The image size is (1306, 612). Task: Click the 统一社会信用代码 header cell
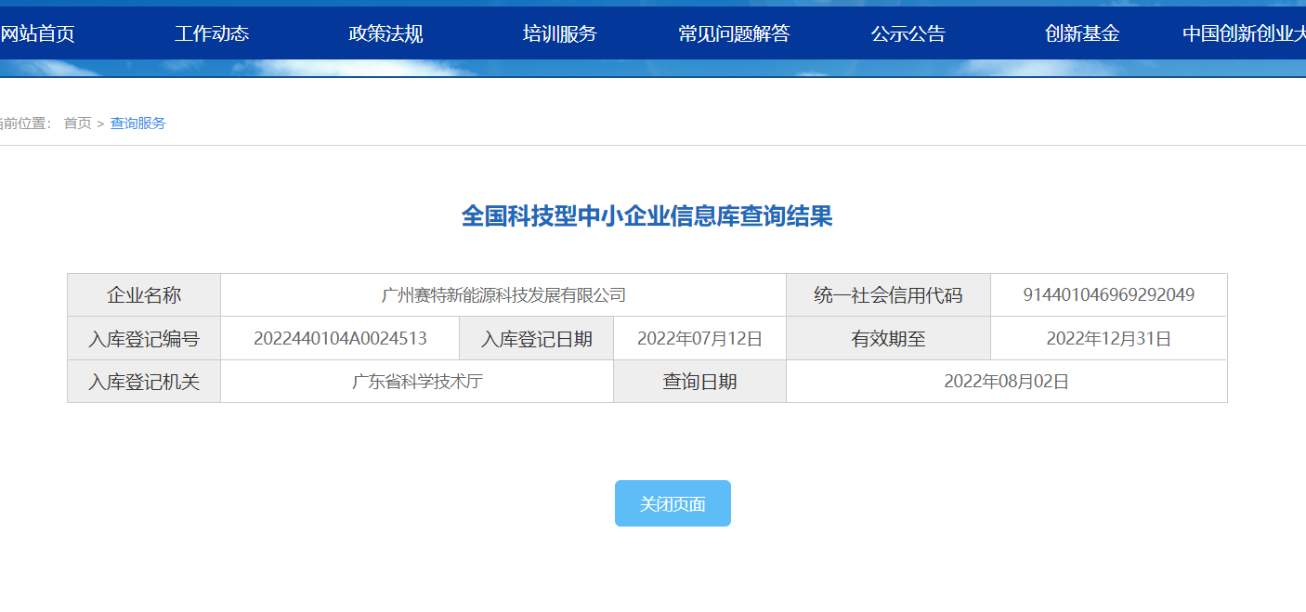(x=888, y=295)
